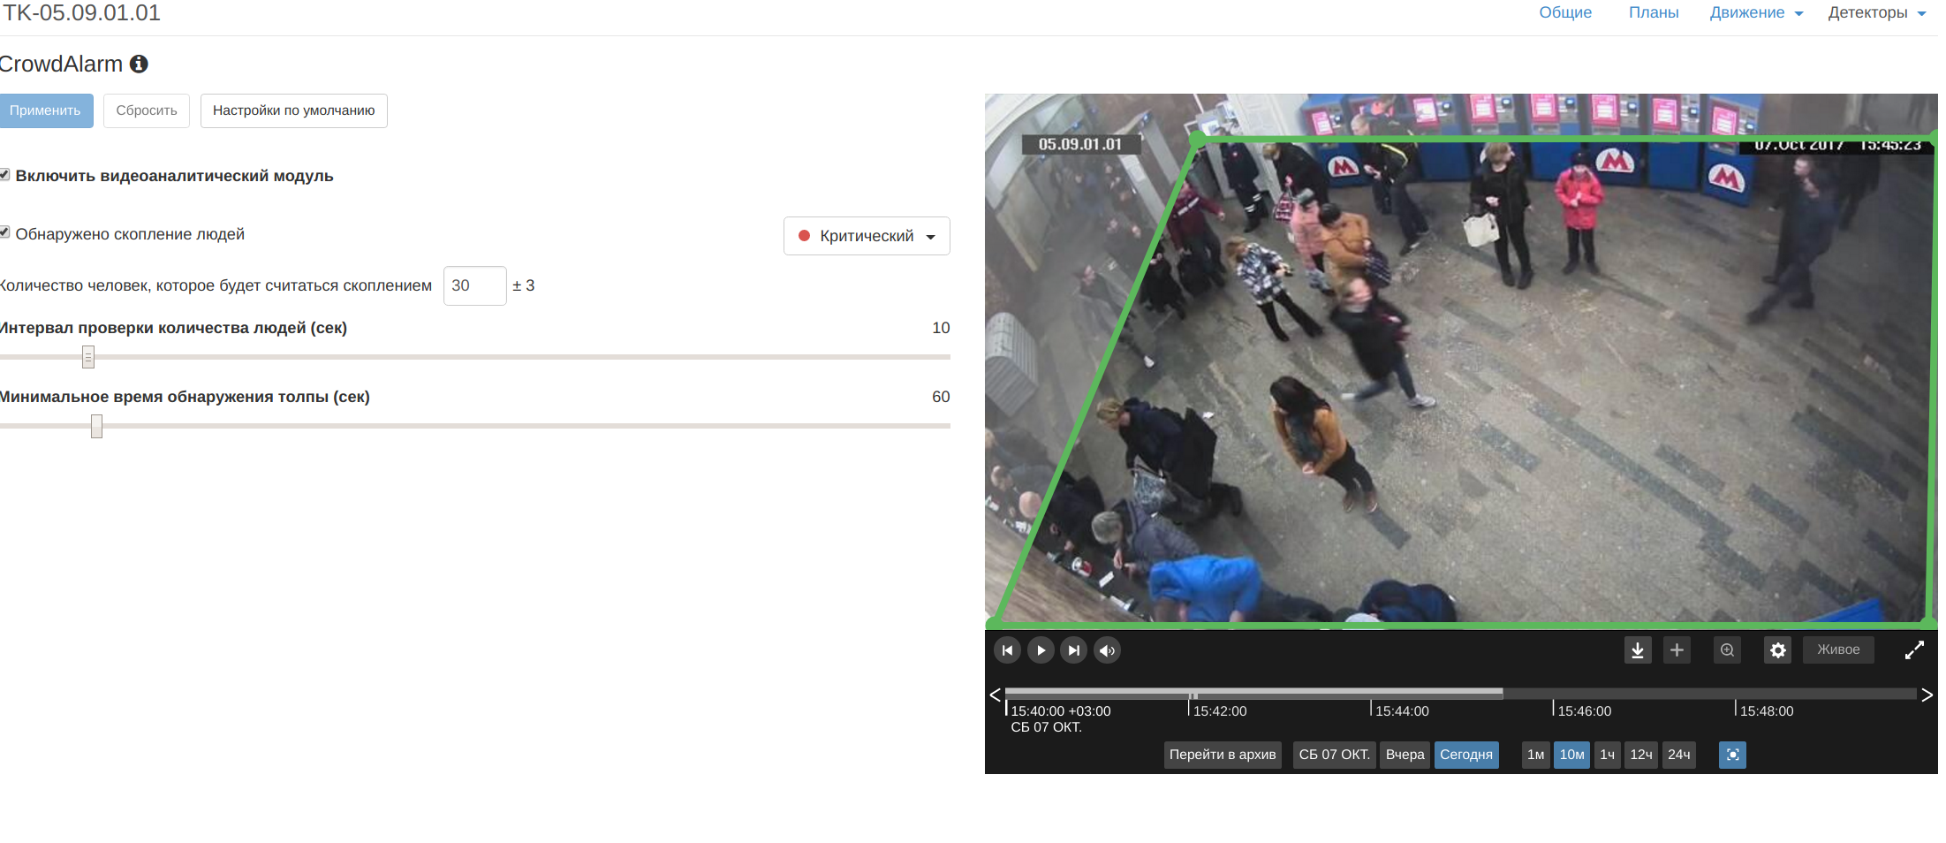Click the TK-05.09.01.01 camera title
This screenshot has height=843, width=1946.
pyautogui.click(x=80, y=13)
